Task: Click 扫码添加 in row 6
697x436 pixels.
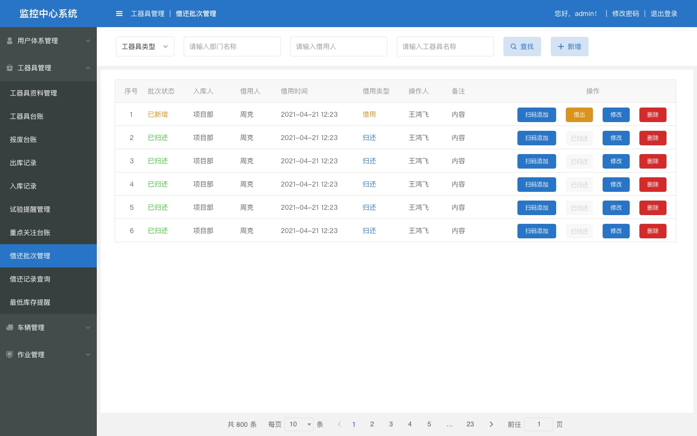Action: [x=537, y=231]
